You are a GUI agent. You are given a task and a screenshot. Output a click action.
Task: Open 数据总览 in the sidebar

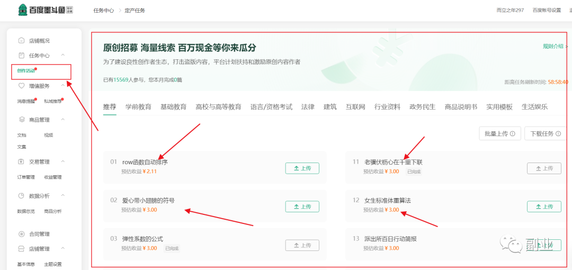[25, 211]
